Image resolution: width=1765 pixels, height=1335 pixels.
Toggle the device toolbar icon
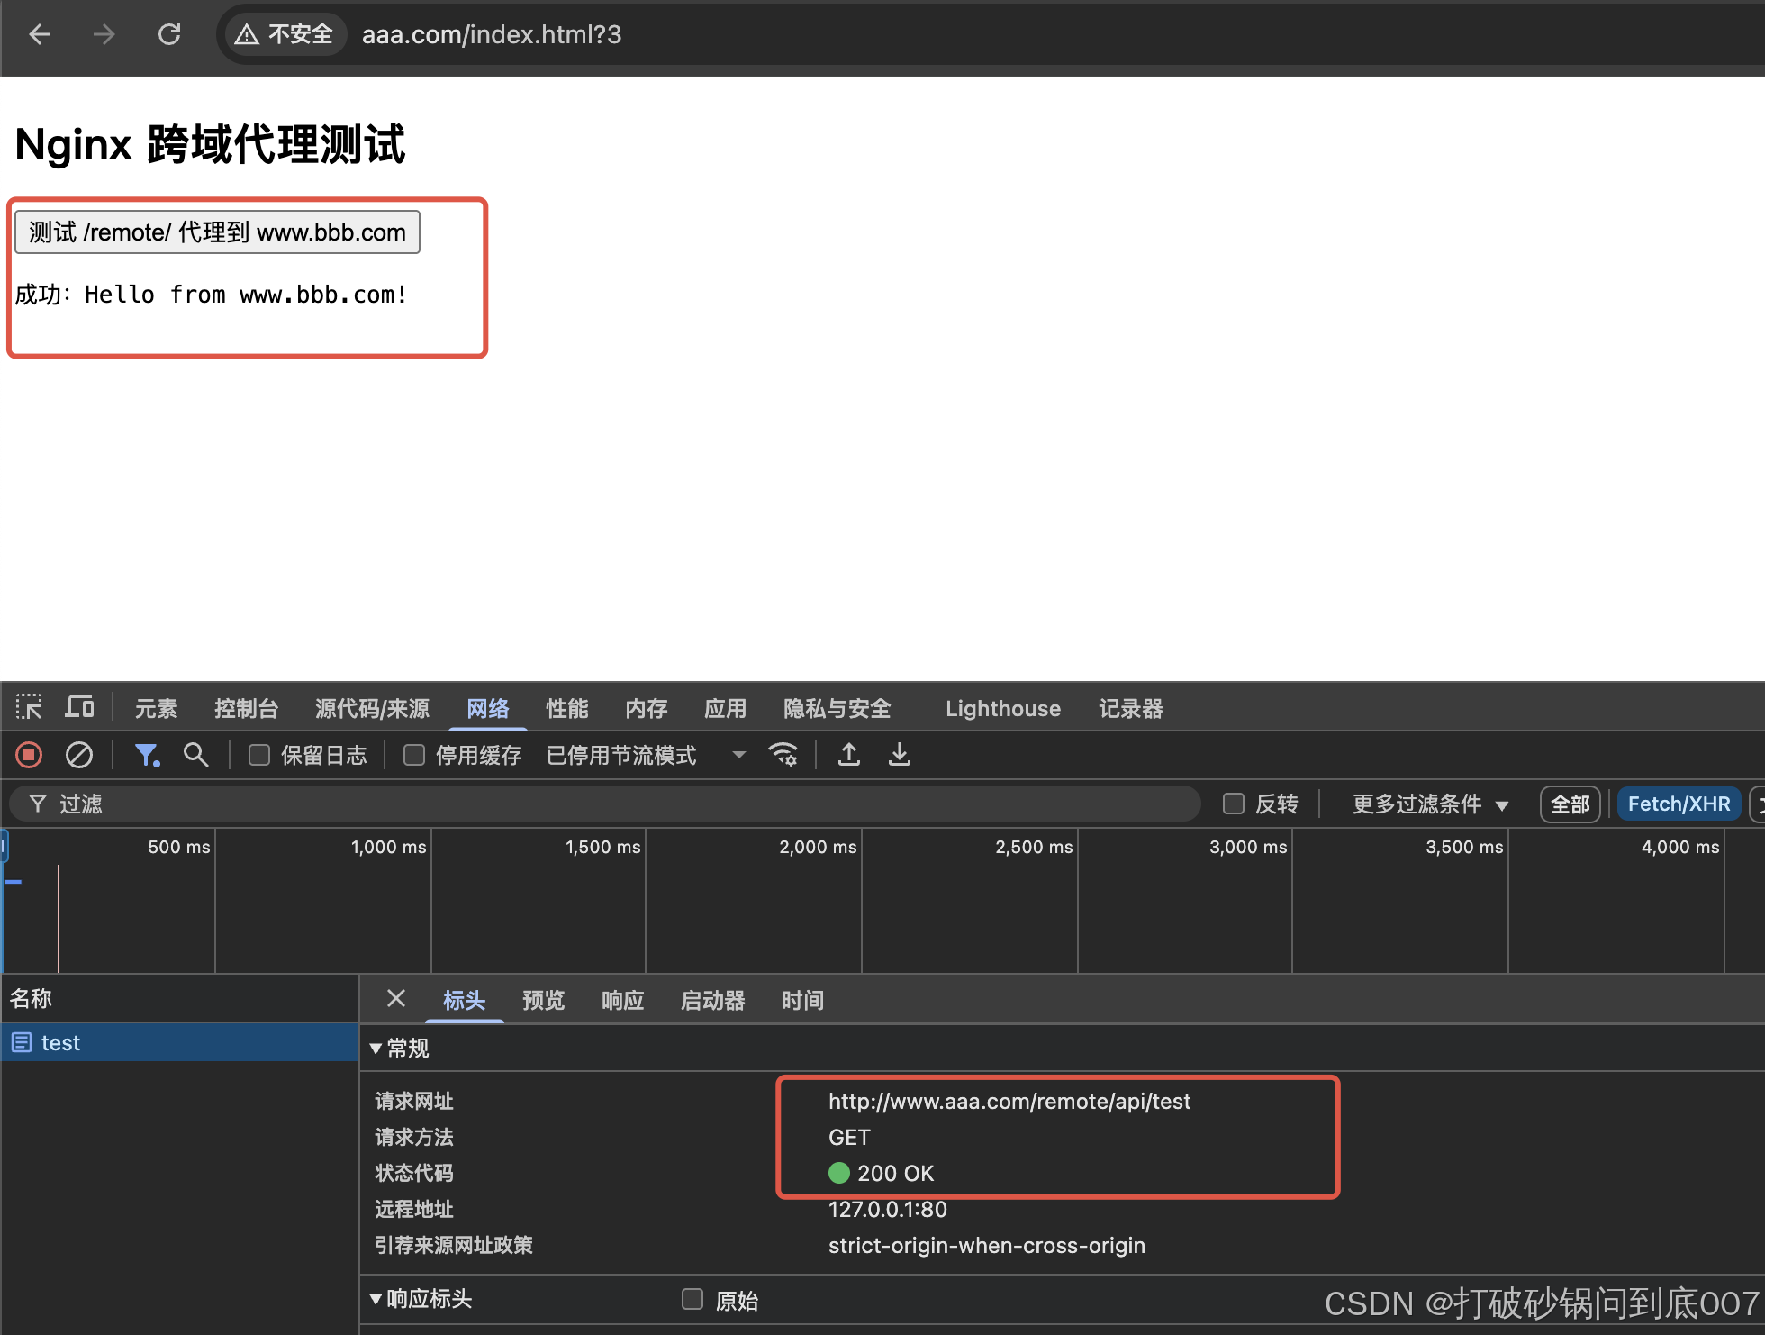[x=79, y=708]
